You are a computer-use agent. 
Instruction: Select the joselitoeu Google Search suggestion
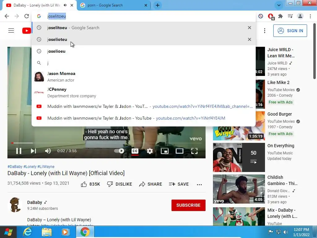(144, 28)
